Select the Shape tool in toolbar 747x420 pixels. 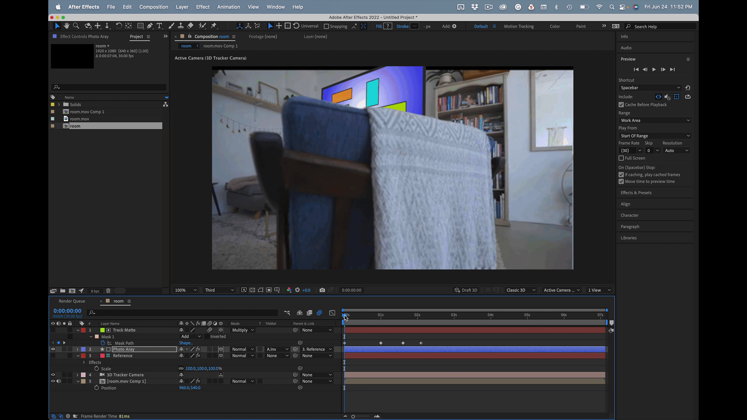coord(140,26)
